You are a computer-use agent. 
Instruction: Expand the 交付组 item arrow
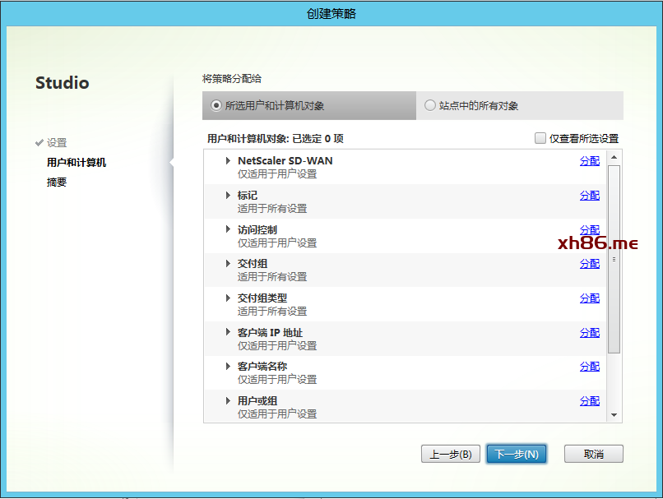[x=229, y=264]
